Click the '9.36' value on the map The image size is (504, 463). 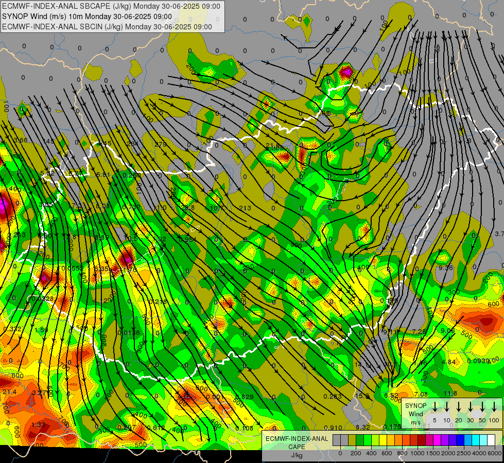pyautogui.click(x=446, y=268)
